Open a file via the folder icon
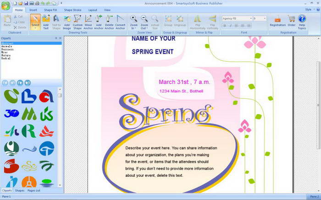The width and height of the screenshot is (321, 200). tap(21, 3)
